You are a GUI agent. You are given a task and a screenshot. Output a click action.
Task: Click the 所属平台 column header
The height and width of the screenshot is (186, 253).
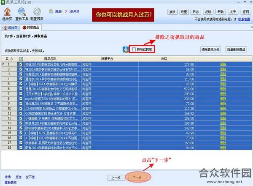click(x=107, y=59)
